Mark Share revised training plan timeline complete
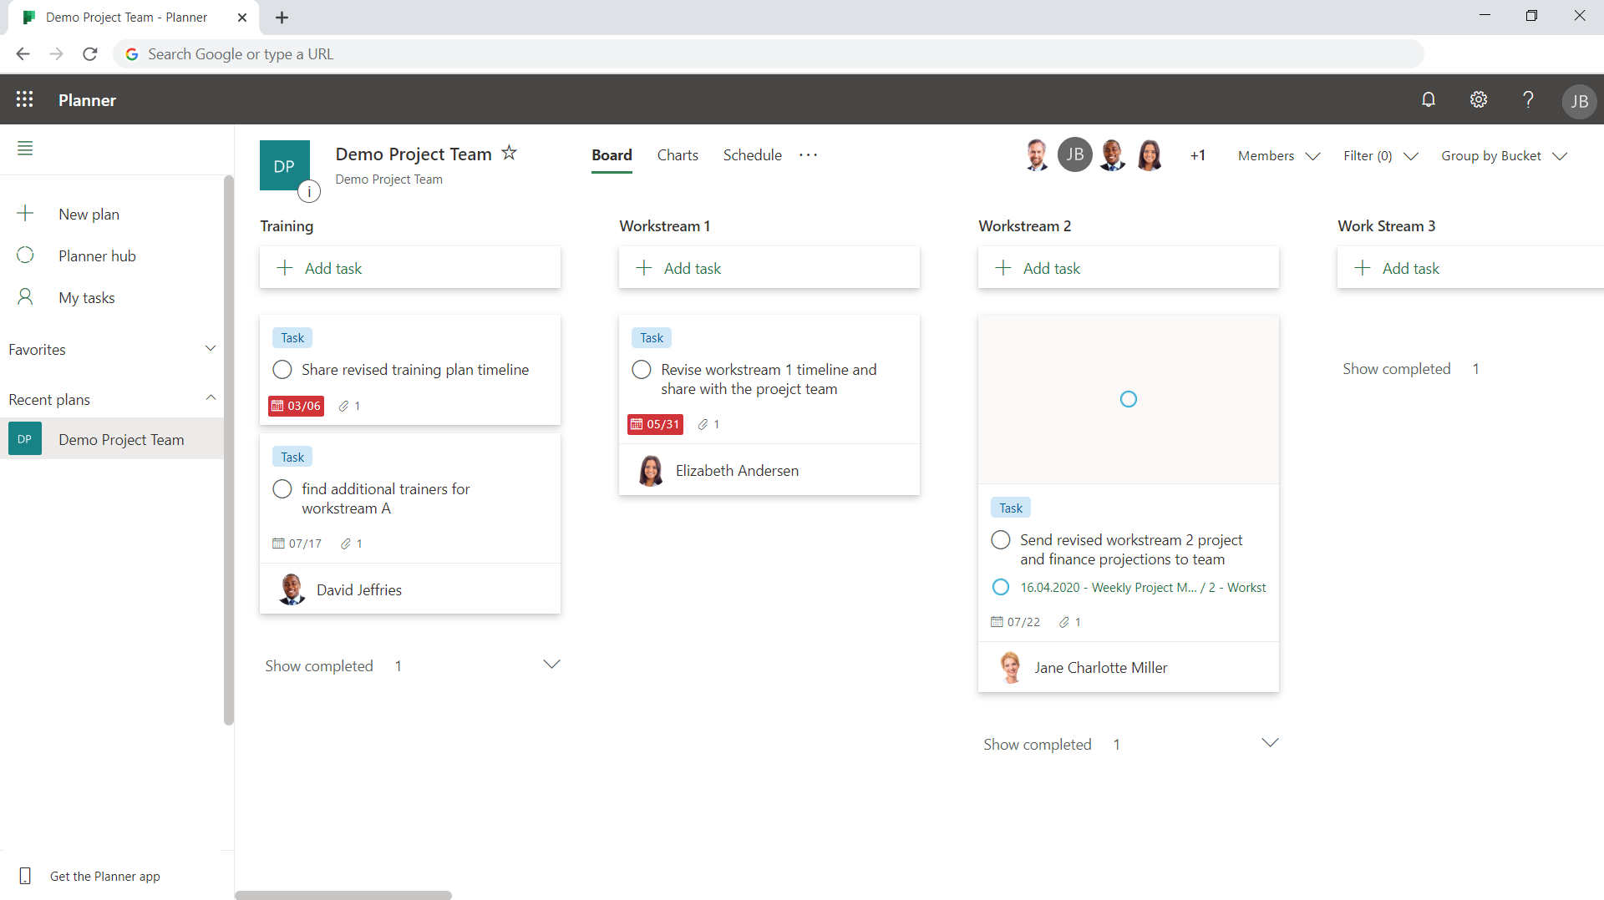 pos(282,369)
